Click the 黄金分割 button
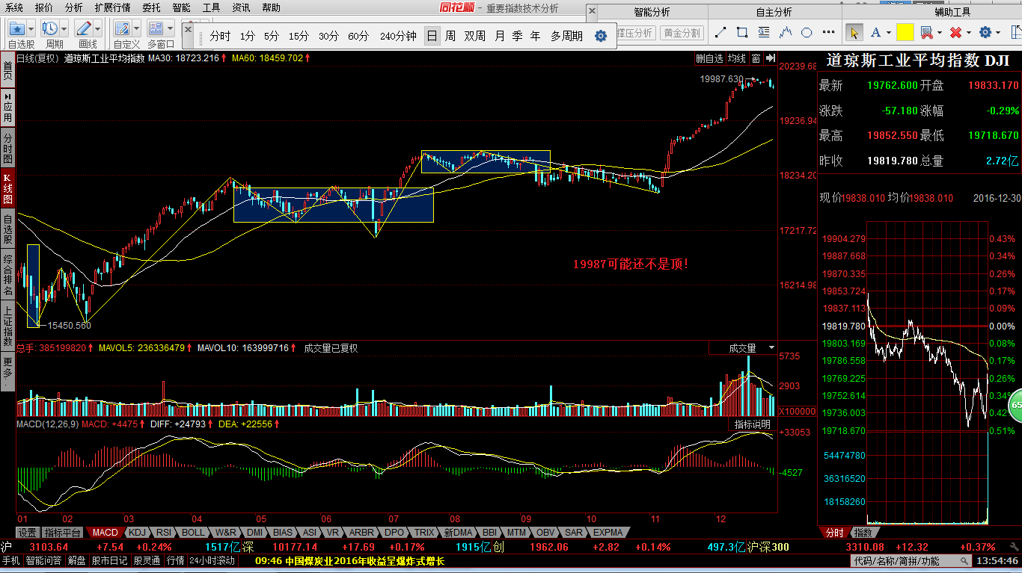Viewport: 1022px width, 573px height. coord(682,33)
